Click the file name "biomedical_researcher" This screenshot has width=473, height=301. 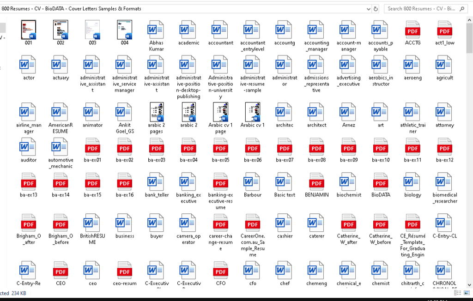coord(445,198)
